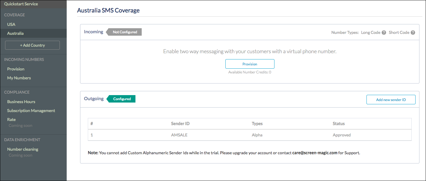Open Provision under Incoming Numbers

16,69
